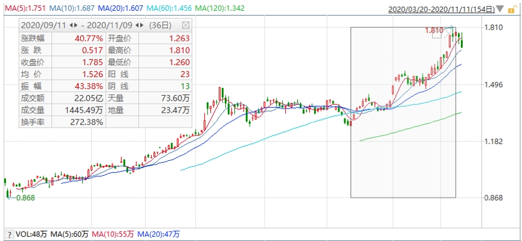Open the date range dropdown arrow
Image resolution: width=522 pixels, height=241 pixels.
coord(501,10)
